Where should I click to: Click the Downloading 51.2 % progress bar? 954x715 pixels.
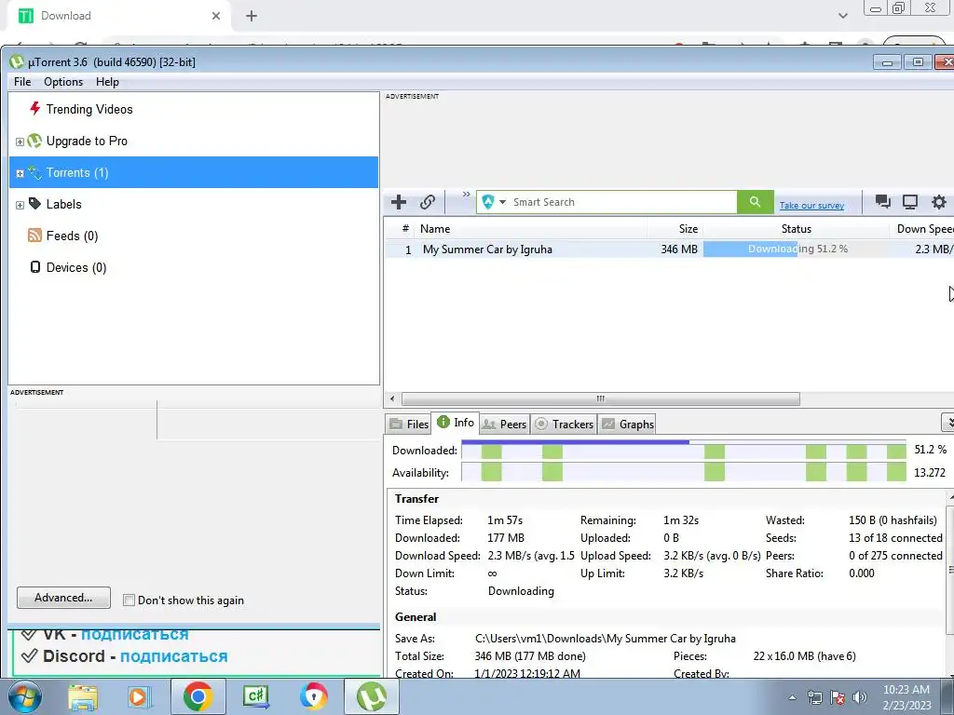(x=796, y=250)
